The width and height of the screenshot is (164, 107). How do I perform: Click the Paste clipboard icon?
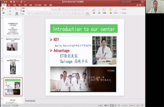3,10
